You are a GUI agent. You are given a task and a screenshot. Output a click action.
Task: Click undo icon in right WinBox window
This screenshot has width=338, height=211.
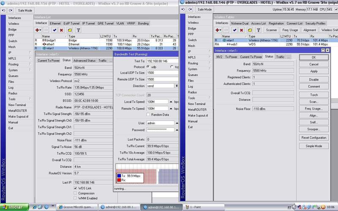(x=183, y=9)
